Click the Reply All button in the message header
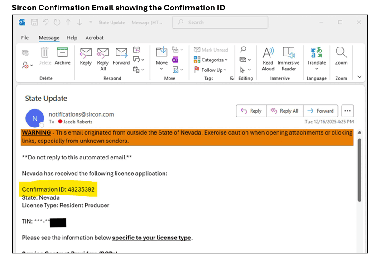371x258 pixels. 284,111
